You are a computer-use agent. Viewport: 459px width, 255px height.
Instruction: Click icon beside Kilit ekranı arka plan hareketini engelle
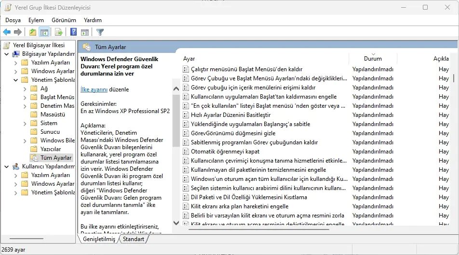pos(186,206)
